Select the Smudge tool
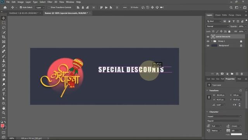The height and width of the screenshot is (140, 248). pos(3,80)
